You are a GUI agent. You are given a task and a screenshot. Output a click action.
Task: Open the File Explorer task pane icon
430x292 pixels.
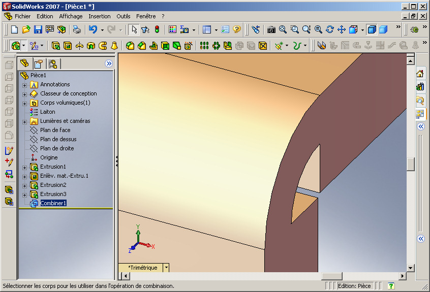420,100
